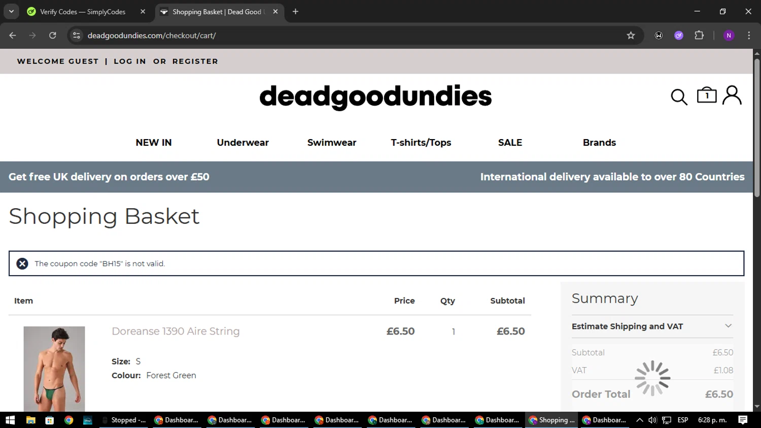Open the volume speaker tray icon

coord(652,420)
